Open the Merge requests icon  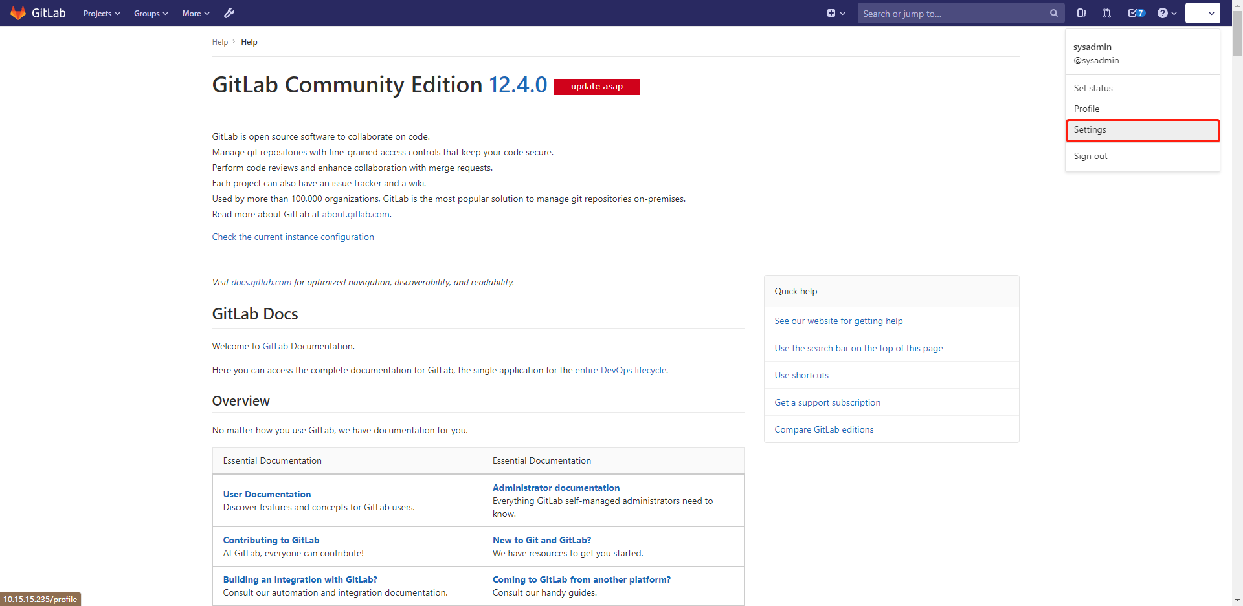[1107, 13]
